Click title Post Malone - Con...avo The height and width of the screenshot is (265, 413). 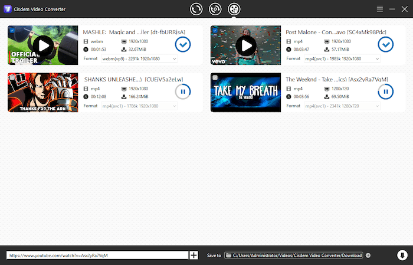[x=336, y=32]
